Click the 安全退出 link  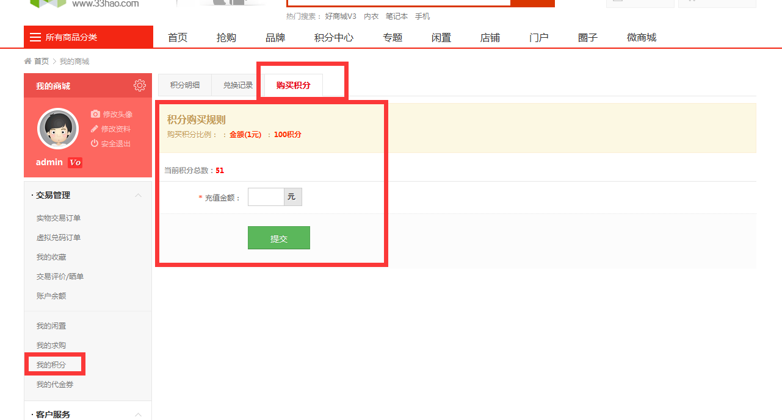coord(116,143)
